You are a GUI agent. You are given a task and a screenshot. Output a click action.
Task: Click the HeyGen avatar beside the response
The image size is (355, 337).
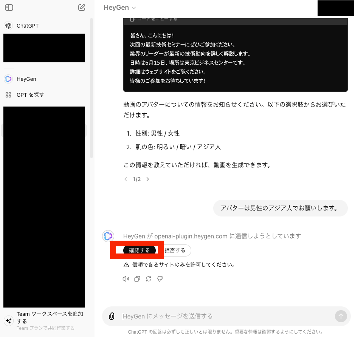(x=108, y=236)
